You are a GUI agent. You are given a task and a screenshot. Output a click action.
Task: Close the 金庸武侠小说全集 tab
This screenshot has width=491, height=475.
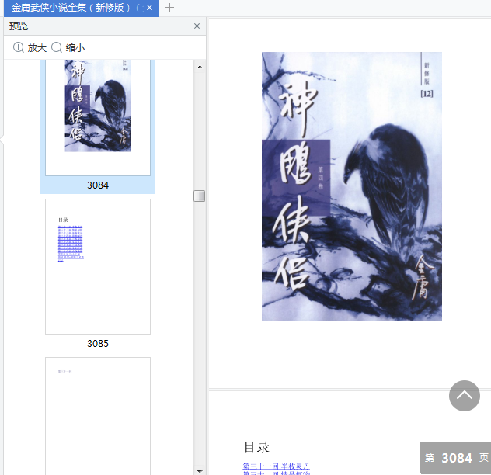(150, 8)
